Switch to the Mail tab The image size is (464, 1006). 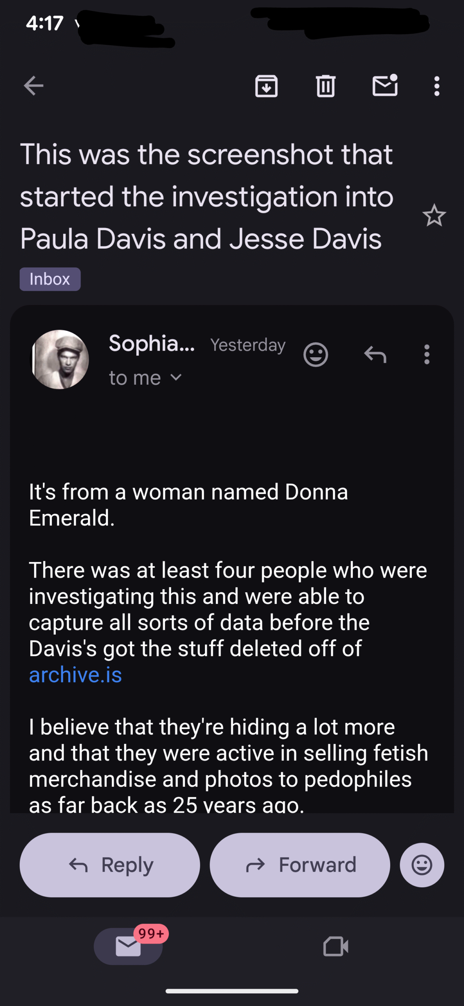[128, 946]
